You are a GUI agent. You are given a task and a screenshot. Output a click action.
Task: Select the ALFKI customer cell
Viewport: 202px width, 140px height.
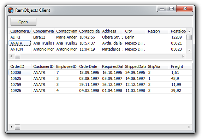point(20,37)
